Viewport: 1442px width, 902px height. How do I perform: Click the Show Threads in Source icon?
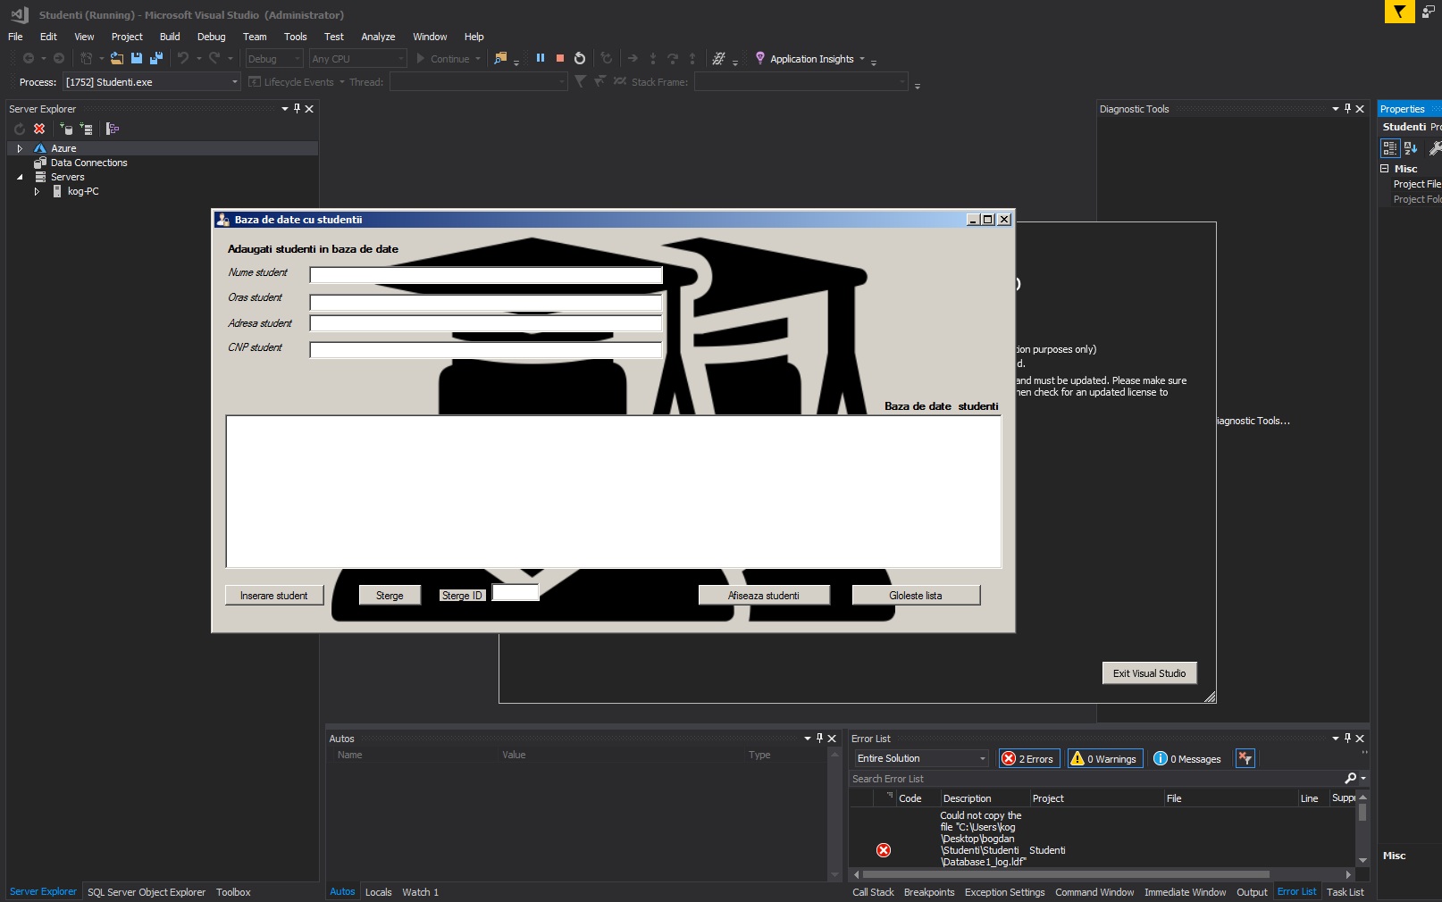click(x=718, y=58)
